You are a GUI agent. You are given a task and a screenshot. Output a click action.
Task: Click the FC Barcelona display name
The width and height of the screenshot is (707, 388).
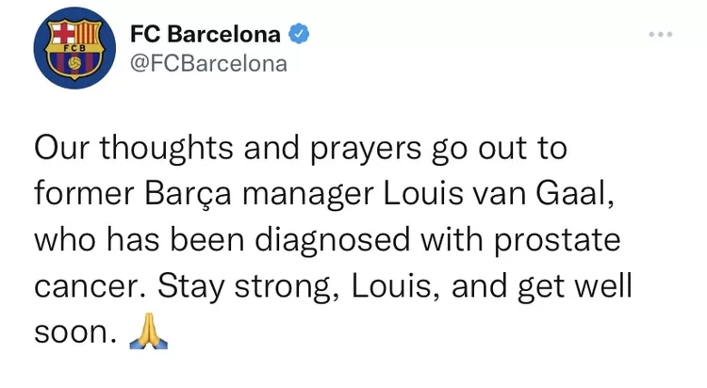(x=206, y=35)
